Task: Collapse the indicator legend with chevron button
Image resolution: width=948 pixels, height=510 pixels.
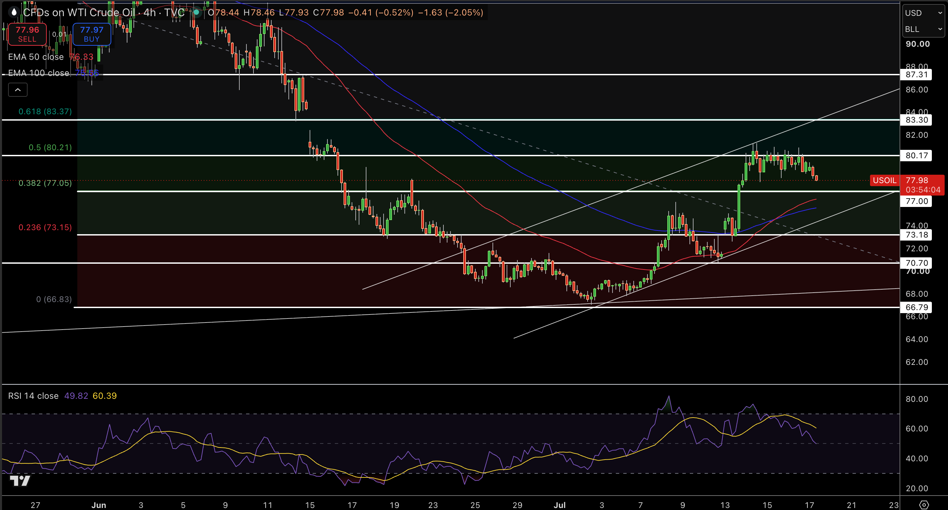Action: click(x=18, y=90)
